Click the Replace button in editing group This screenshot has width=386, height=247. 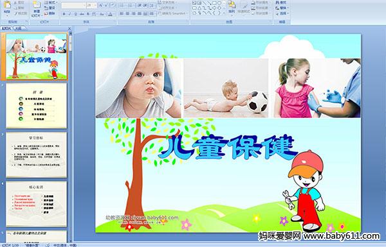point(281,8)
